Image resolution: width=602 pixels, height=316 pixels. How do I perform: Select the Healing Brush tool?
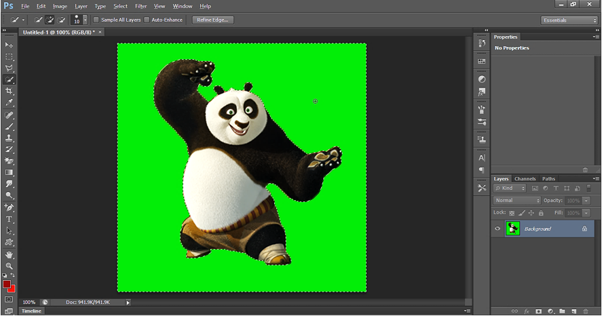point(9,115)
